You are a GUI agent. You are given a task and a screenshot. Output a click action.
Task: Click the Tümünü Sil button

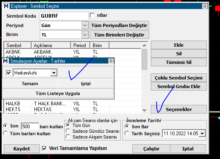pyautogui.click(x=179, y=62)
